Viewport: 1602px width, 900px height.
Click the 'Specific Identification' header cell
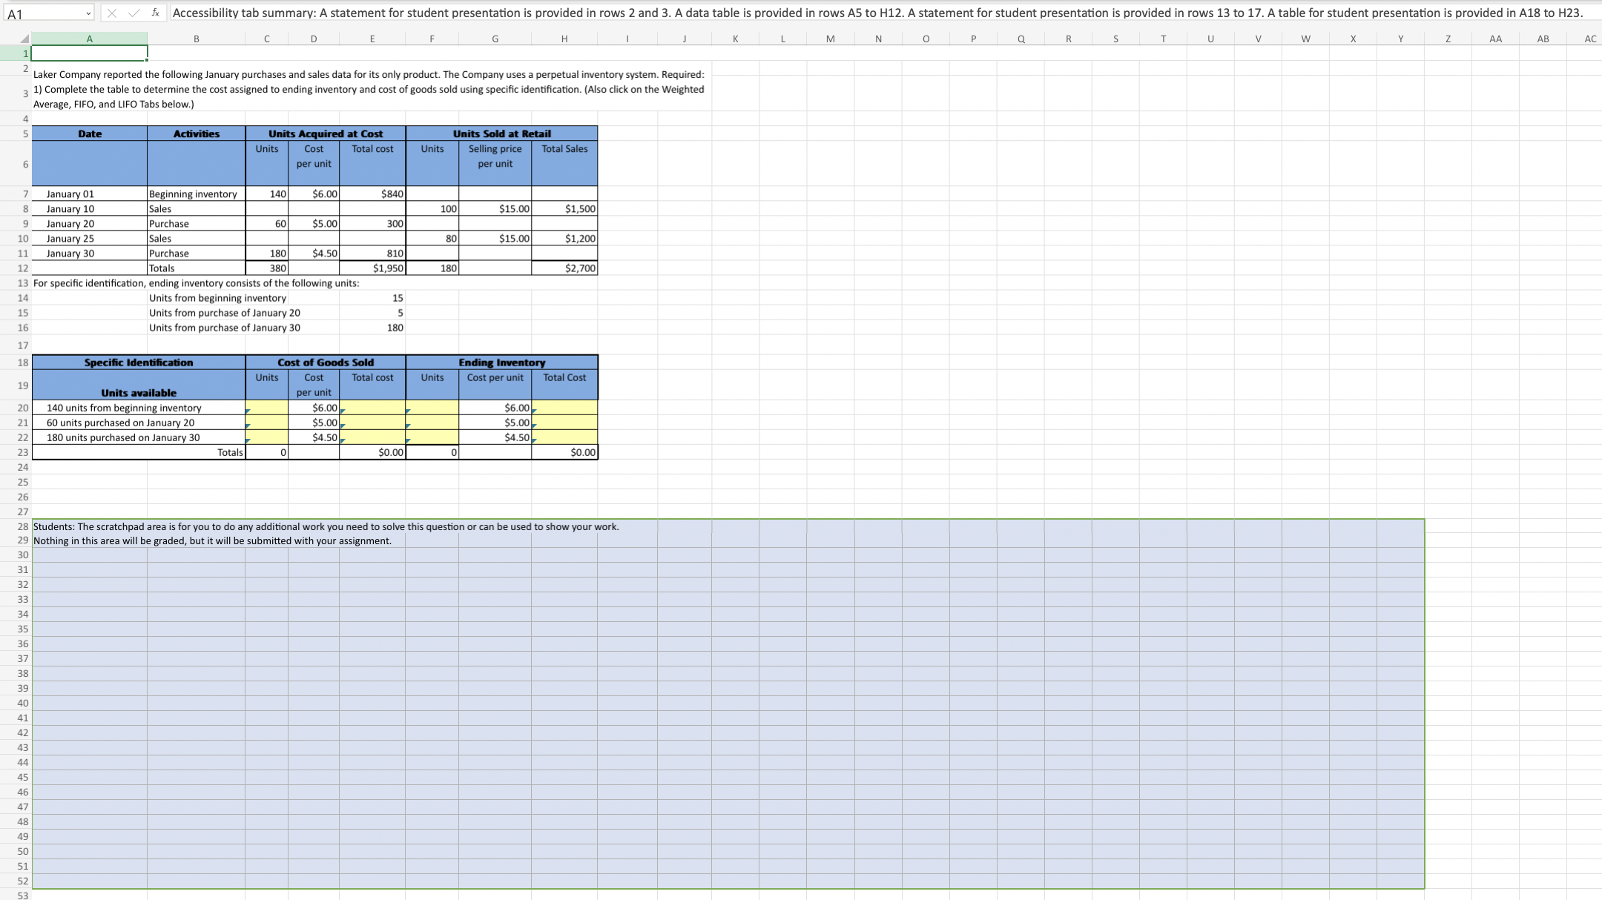tap(139, 363)
